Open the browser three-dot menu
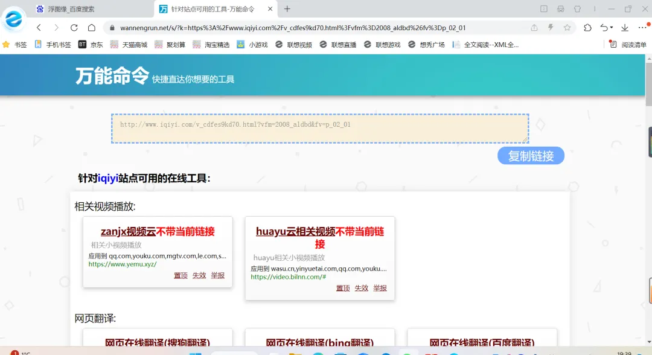652x355 pixels. (642, 28)
